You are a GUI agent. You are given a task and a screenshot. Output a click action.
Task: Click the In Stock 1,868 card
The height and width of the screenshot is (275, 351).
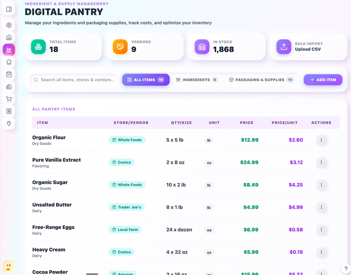coord(227,47)
